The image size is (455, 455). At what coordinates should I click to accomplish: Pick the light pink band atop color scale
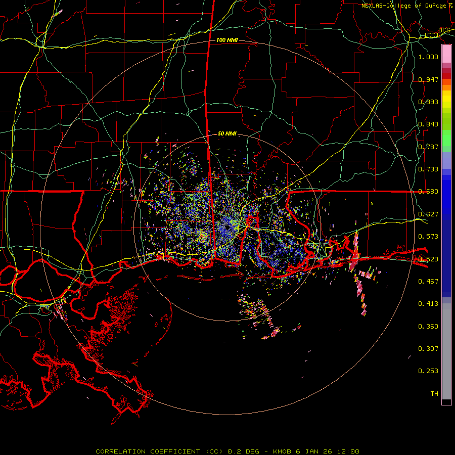[446, 54]
